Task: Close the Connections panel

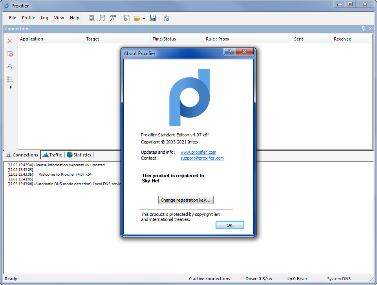Action: 370,29
